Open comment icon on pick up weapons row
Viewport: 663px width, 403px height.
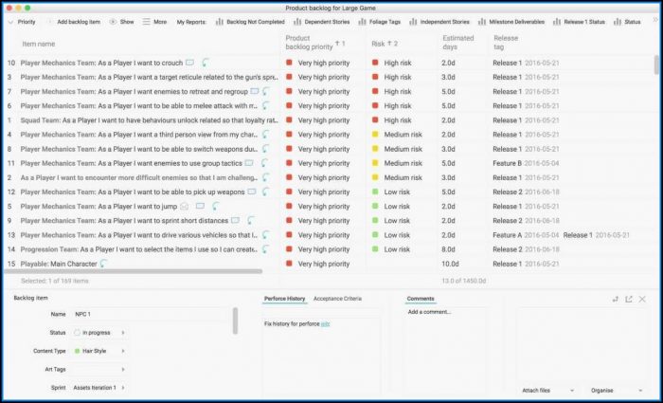click(x=252, y=192)
